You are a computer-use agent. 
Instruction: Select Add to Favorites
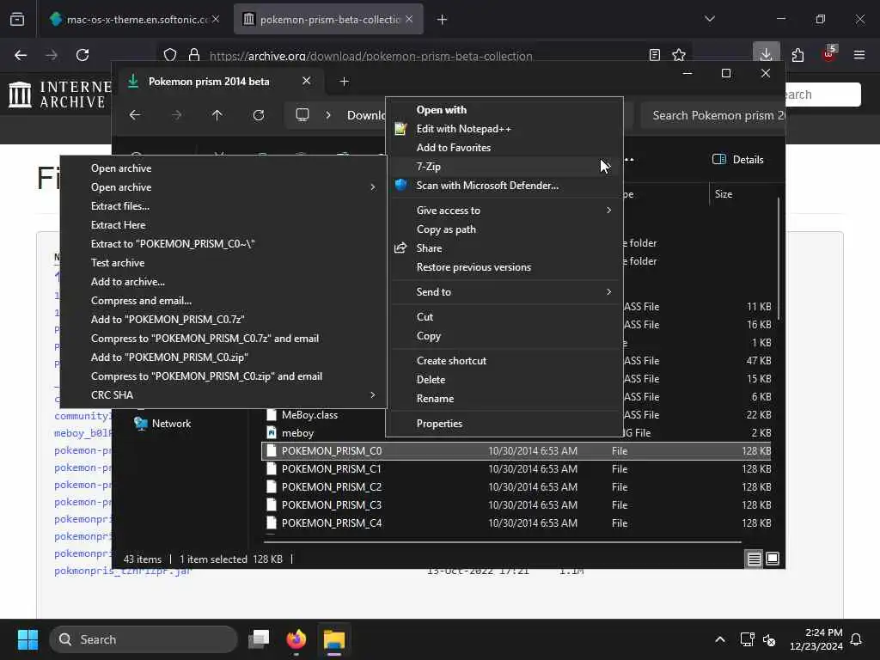pos(504,148)
